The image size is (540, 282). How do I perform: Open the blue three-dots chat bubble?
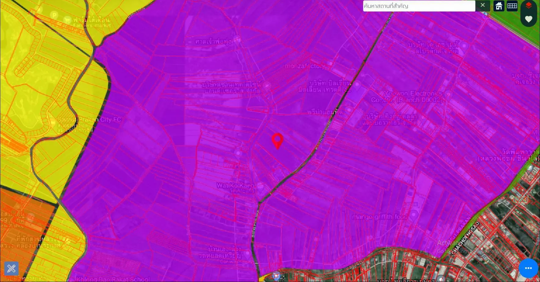point(528,268)
